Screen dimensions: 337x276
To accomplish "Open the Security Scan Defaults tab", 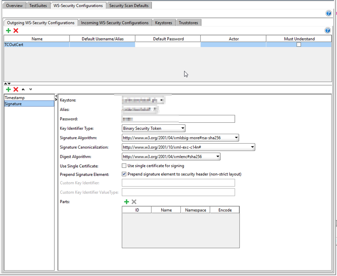I will [129, 6].
